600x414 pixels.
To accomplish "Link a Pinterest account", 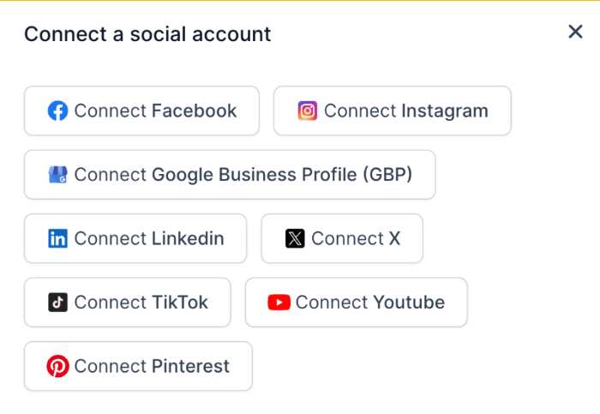I will tap(138, 366).
